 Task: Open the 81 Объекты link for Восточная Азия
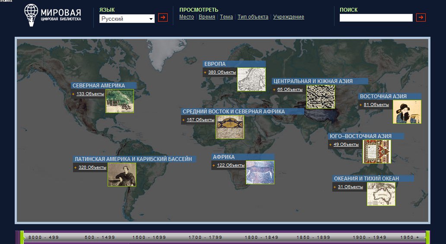(x=376, y=105)
